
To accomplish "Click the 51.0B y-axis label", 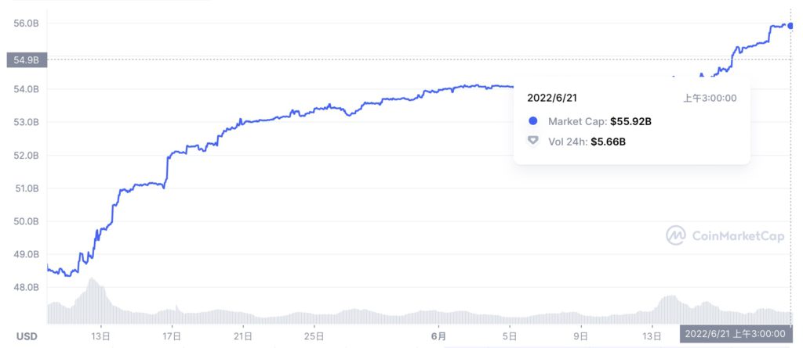I will coord(27,188).
